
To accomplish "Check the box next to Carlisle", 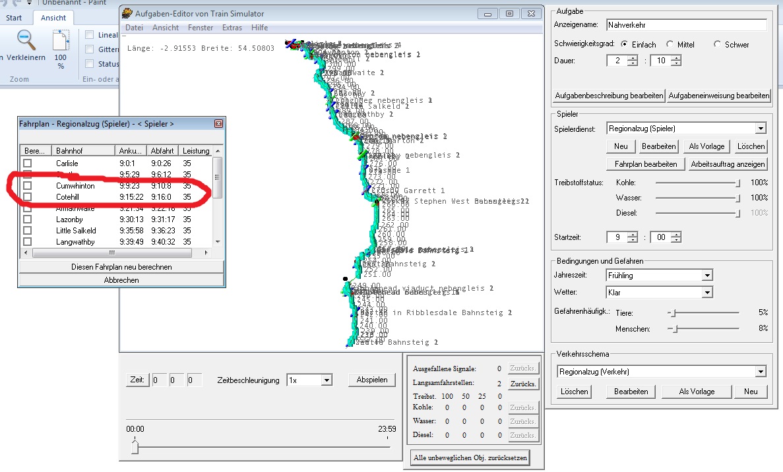I will (x=28, y=163).
